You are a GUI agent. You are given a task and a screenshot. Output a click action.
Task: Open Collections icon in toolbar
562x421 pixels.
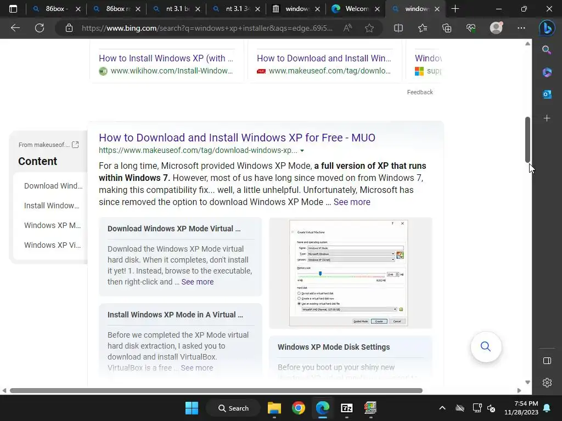(447, 28)
